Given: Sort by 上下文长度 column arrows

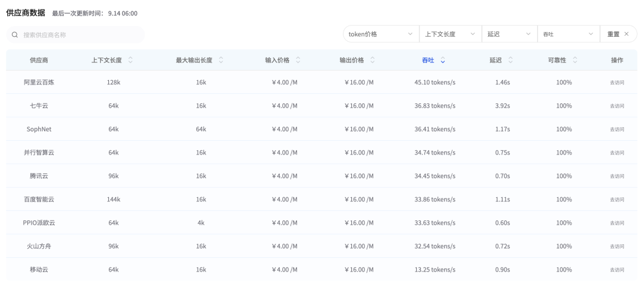Looking at the screenshot, I should coord(130,60).
